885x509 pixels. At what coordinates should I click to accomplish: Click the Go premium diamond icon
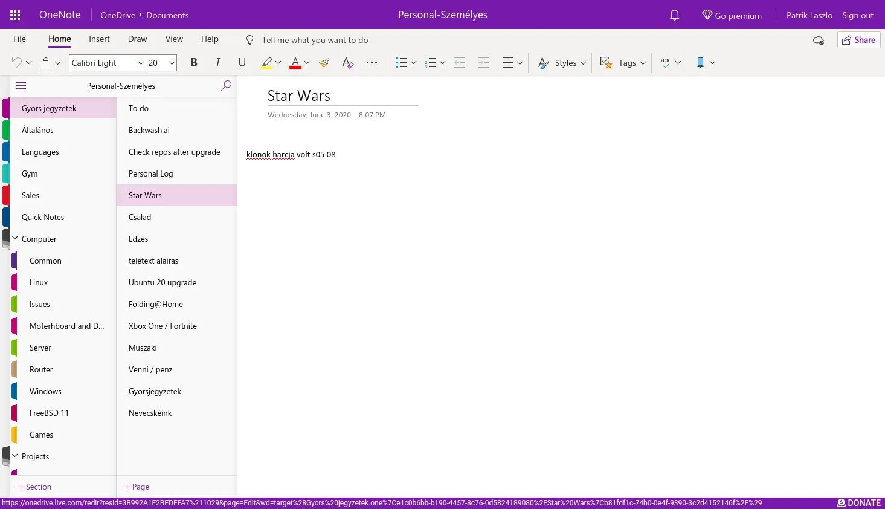tap(707, 15)
